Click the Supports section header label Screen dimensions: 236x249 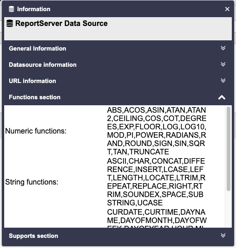(x=33, y=236)
